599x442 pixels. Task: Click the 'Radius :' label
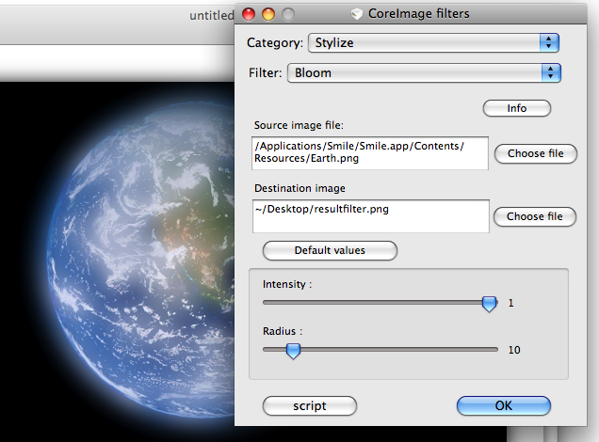point(283,331)
